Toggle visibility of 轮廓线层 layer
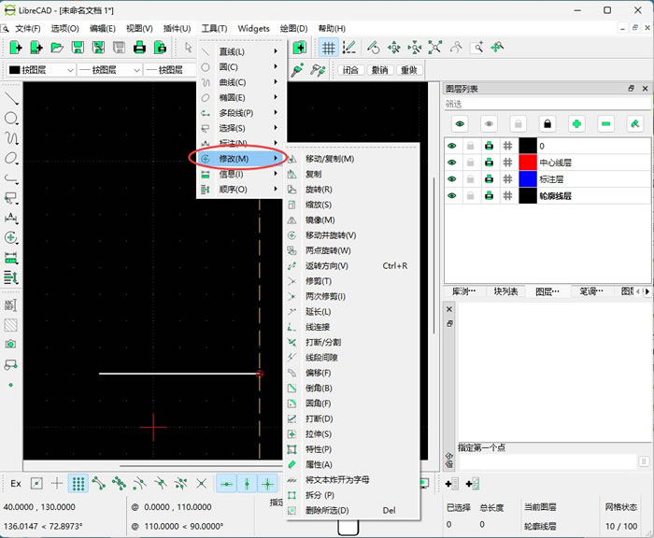The image size is (654, 538). (x=452, y=196)
